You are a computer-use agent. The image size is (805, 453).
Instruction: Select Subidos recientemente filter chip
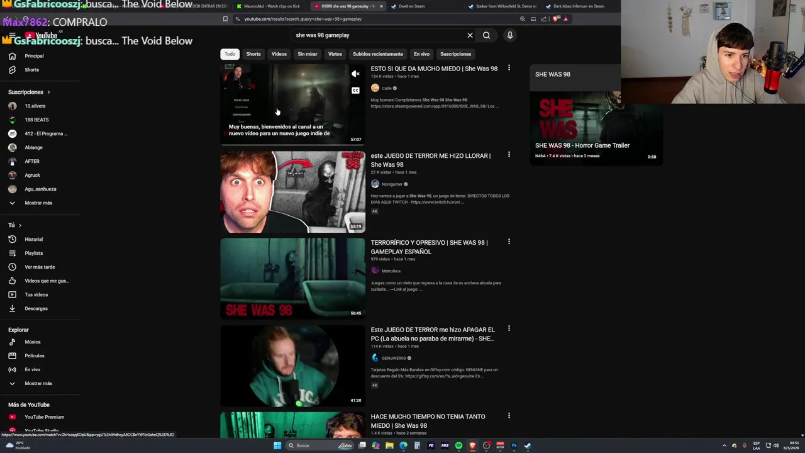point(378,54)
